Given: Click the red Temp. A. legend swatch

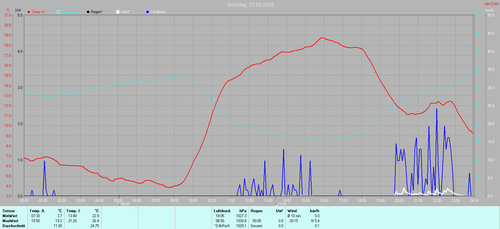Looking at the screenshot, I should click(x=29, y=12).
